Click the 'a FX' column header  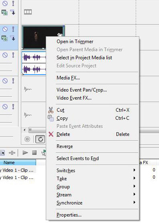click(x=148, y=163)
